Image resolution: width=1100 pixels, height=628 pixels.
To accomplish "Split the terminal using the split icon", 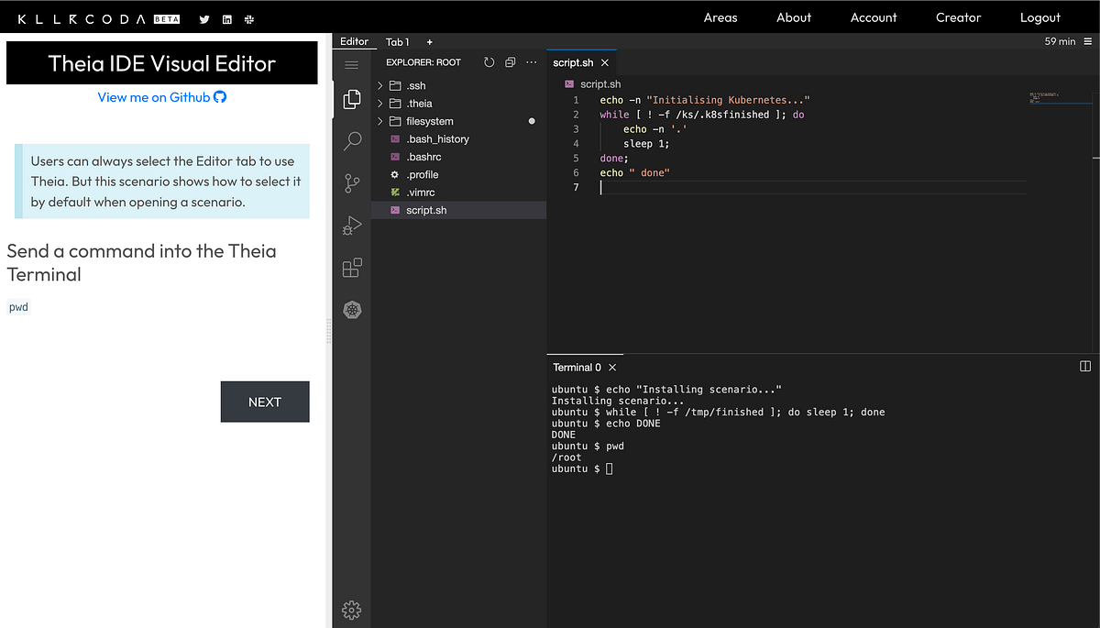I will pyautogui.click(x=1085, y=366).
